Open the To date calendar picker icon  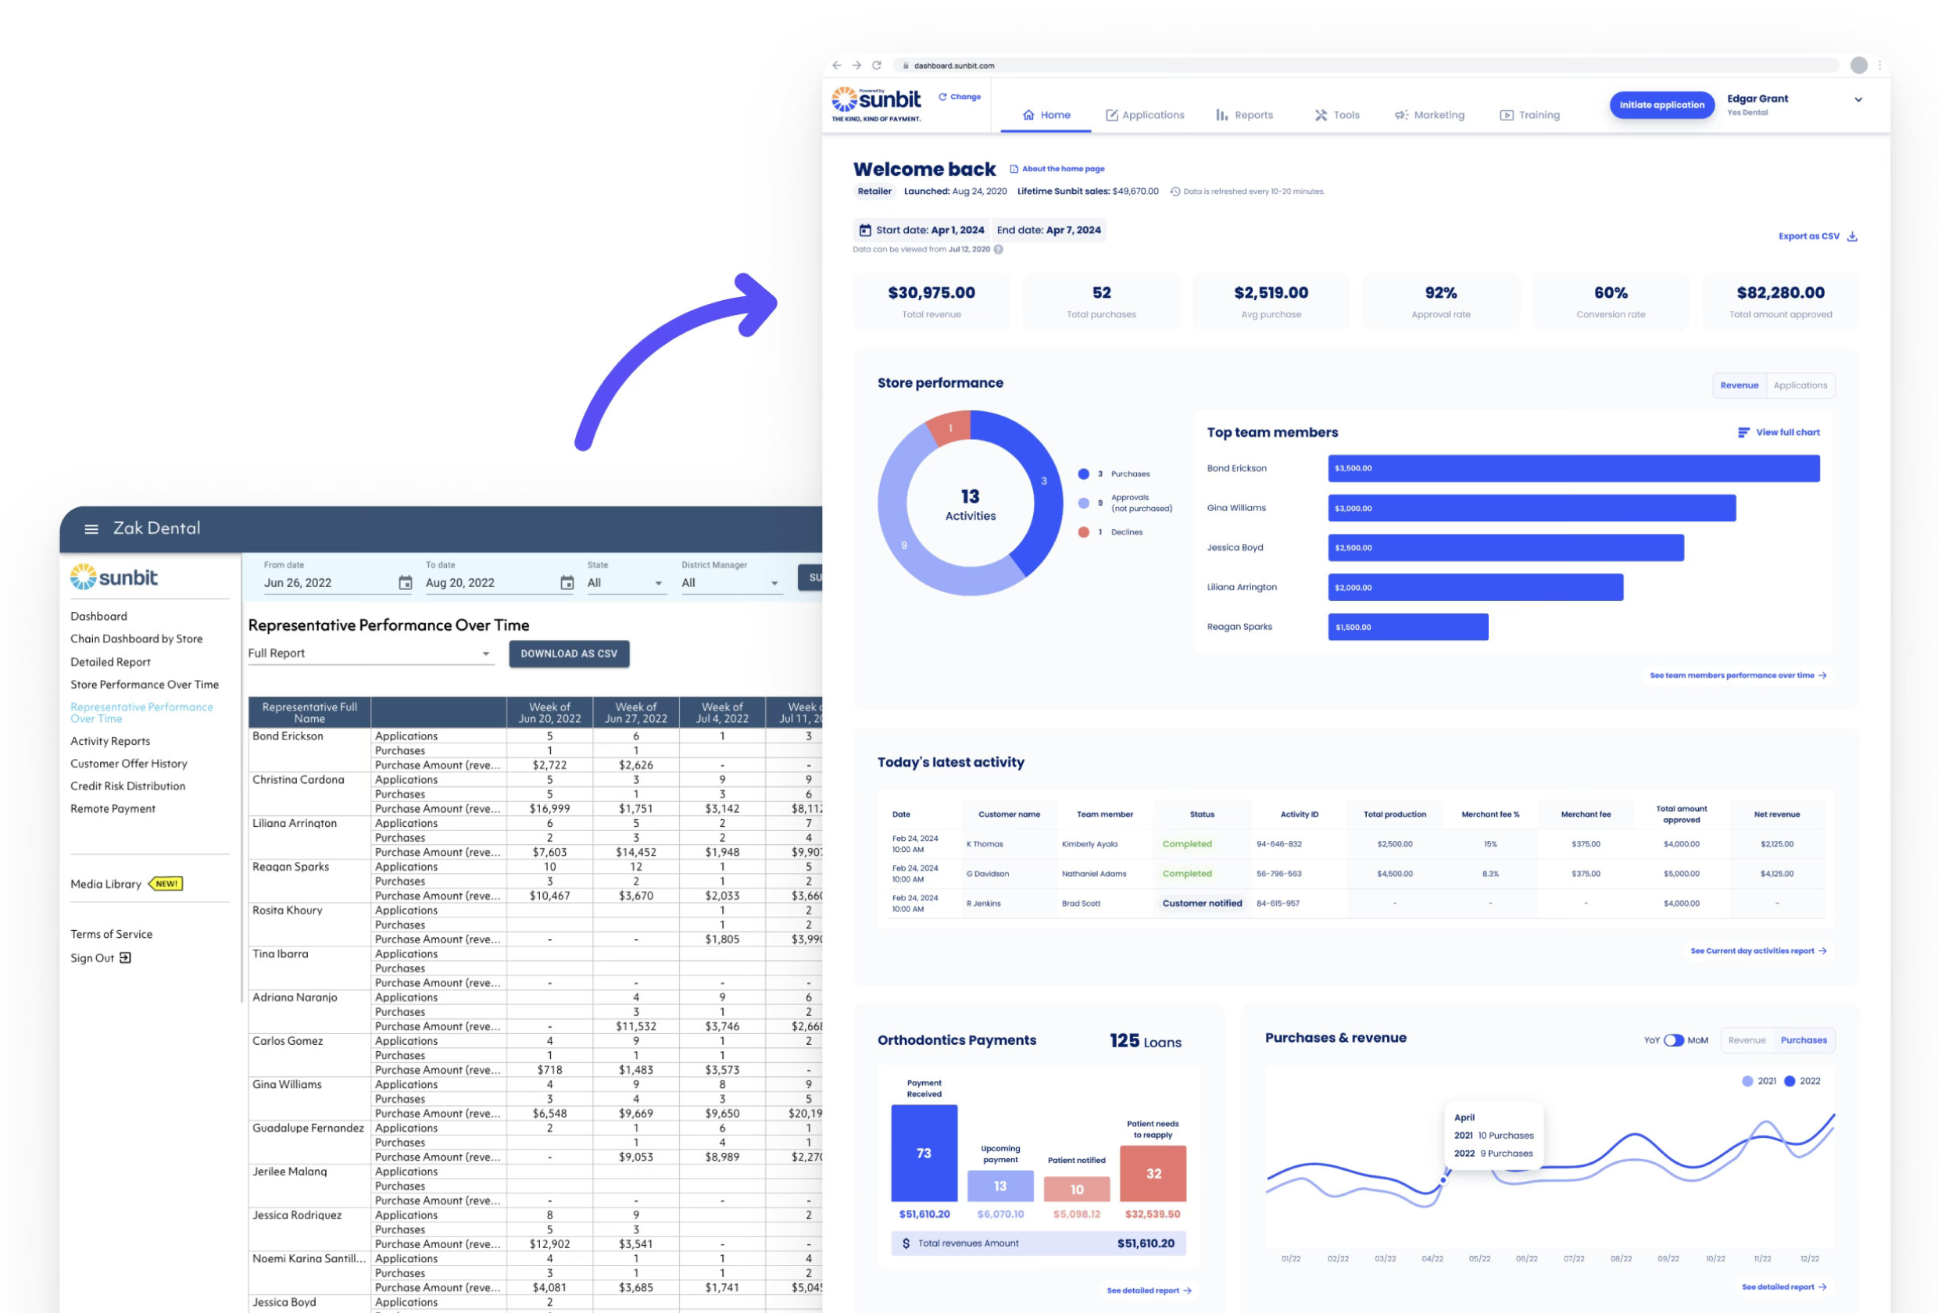[567, 583]
